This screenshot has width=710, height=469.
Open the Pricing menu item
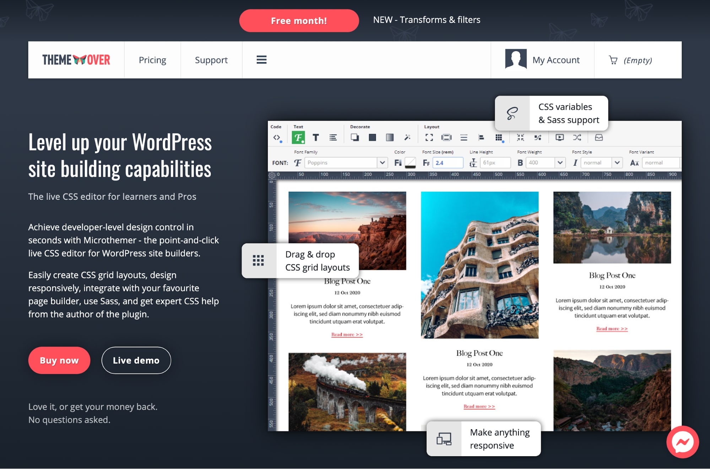(152, 60)
